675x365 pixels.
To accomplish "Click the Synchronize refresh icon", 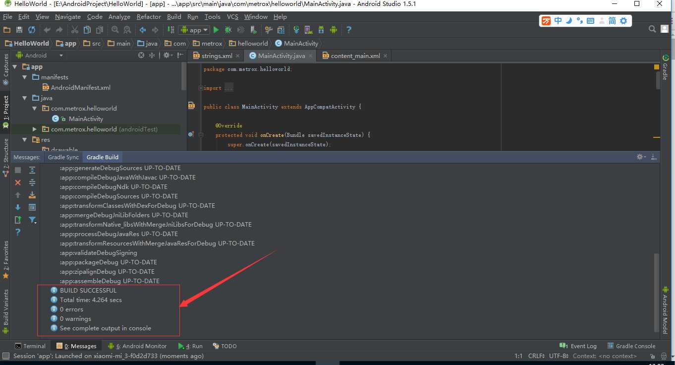I will [x=31, y=30].
